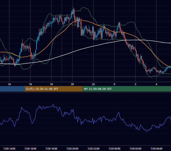Click the 7/28 20:00 time label
This screenshot has height=151, width=171.
coord(72,148)
